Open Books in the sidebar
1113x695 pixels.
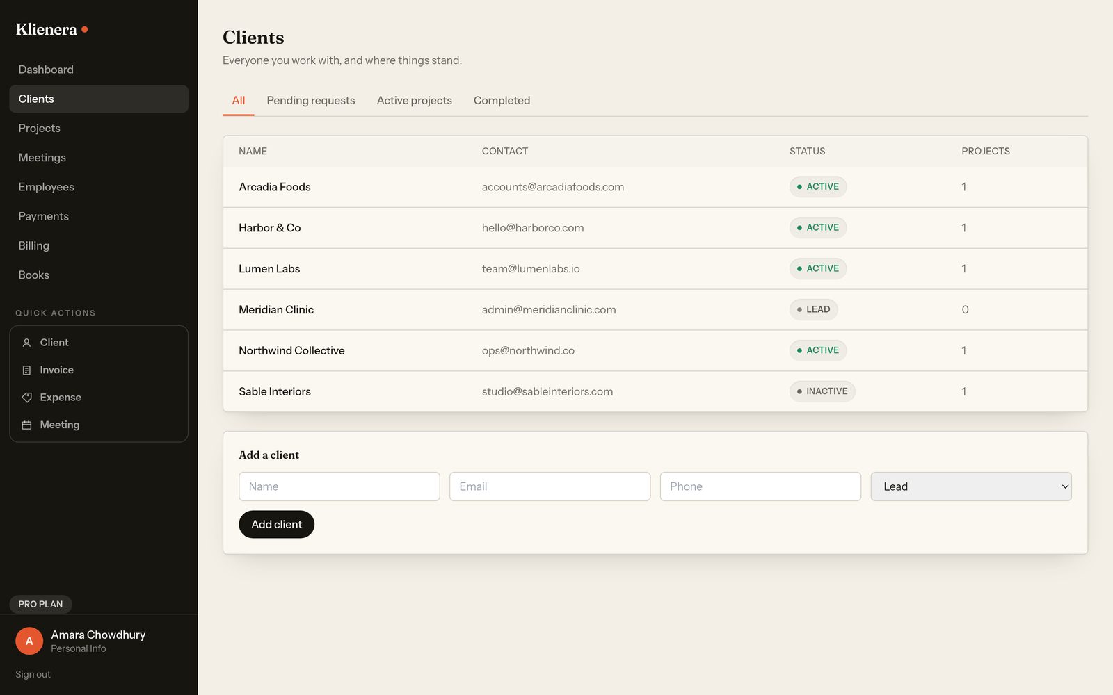[x=99, y=275]
